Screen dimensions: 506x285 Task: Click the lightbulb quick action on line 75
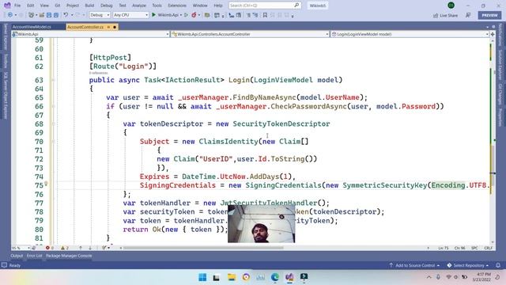pyautogui.click(x=46, y=184)
